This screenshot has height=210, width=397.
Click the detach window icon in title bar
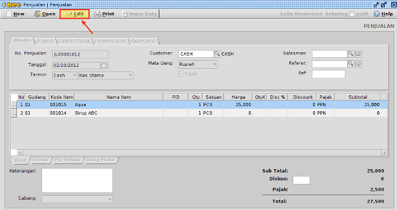377,5
